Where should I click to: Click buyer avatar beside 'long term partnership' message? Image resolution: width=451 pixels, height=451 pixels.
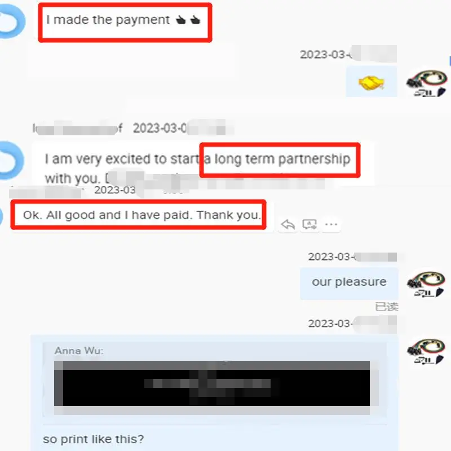tap(11, 161)
